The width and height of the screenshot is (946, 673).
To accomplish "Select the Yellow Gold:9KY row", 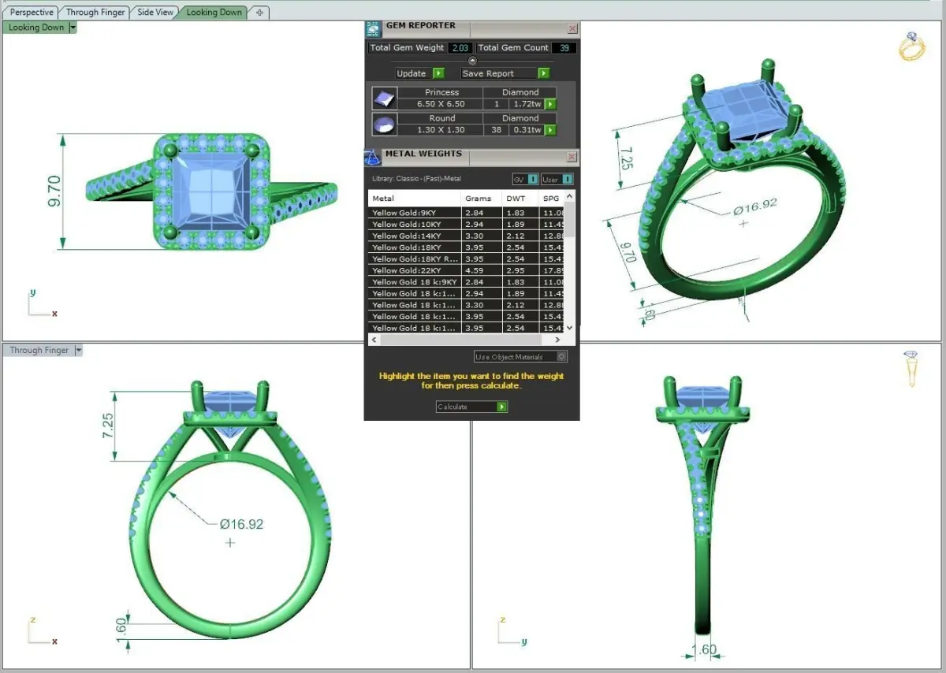I will pyautogui.click(x=467, y=213).
